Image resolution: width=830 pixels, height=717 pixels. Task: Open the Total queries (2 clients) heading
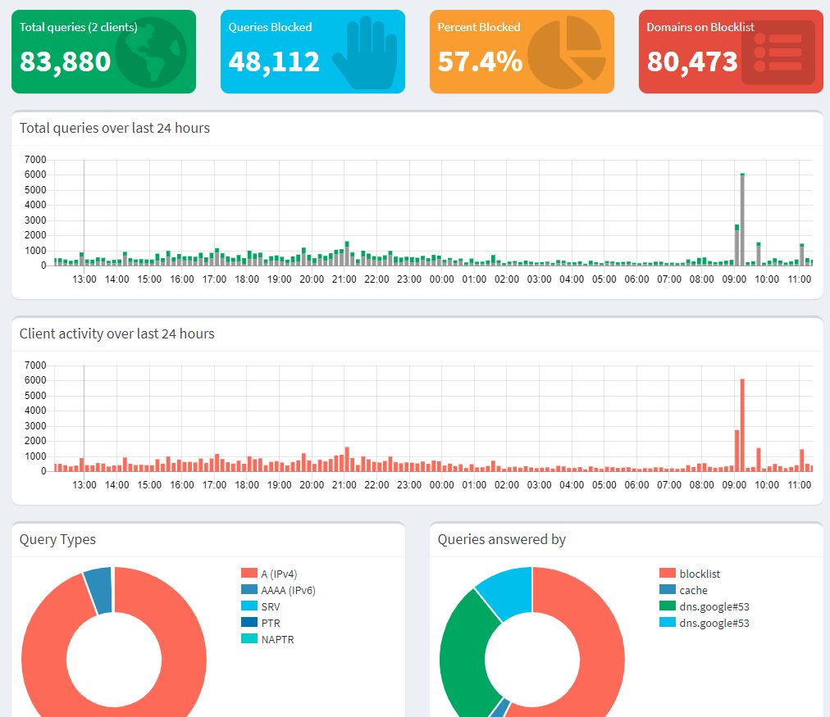[79, 27]
